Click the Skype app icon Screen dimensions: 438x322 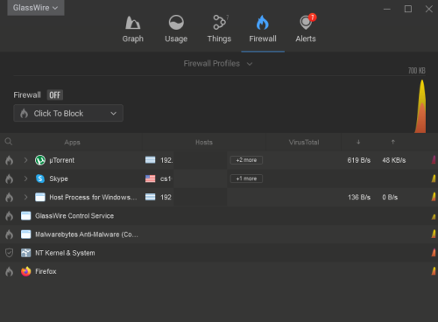tap(40, 178)
